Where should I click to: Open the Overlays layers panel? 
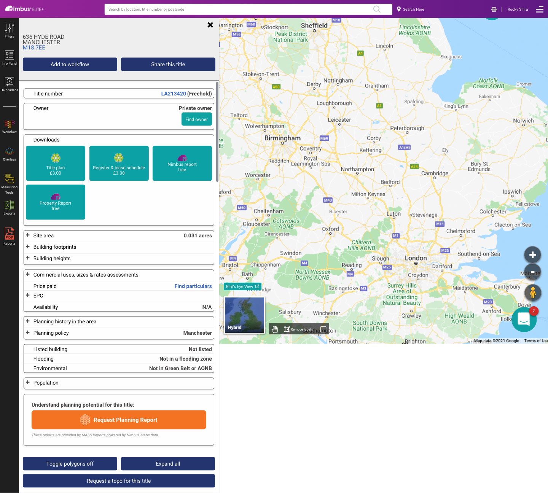(x=10, y=154)
